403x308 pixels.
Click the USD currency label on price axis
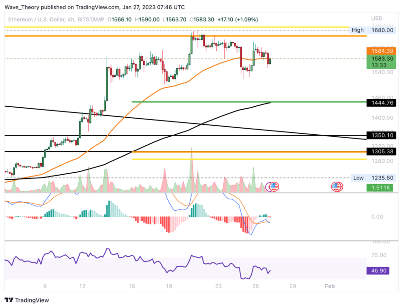coord(377,18)
